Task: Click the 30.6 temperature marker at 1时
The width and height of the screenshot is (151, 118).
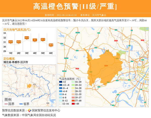Action: 11,42
